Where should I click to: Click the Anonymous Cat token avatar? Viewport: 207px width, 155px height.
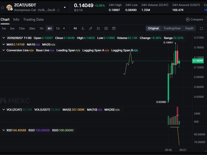click(x=9, y=8)
